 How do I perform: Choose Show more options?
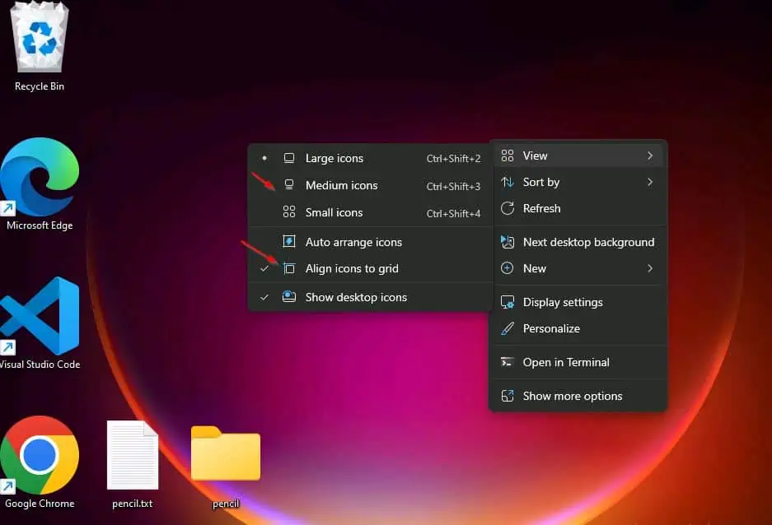pos(578,396)
